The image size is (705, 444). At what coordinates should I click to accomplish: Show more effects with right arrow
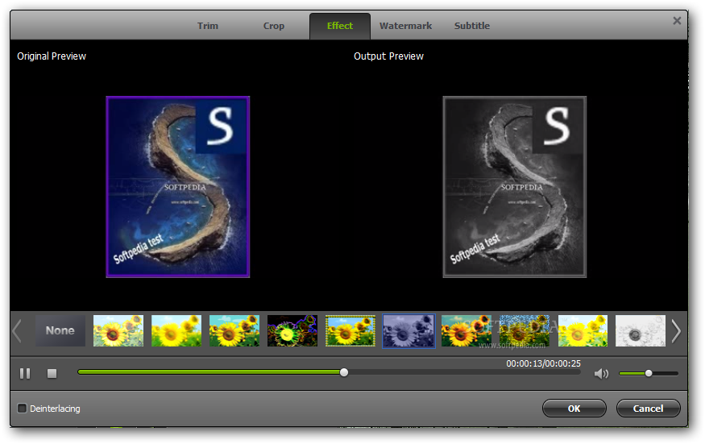pyautogui.click(x=676, y=331)
